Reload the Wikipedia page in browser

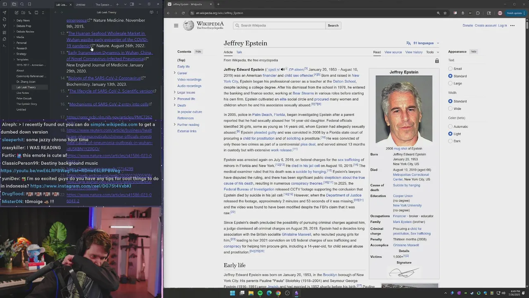tap(183, 13)
